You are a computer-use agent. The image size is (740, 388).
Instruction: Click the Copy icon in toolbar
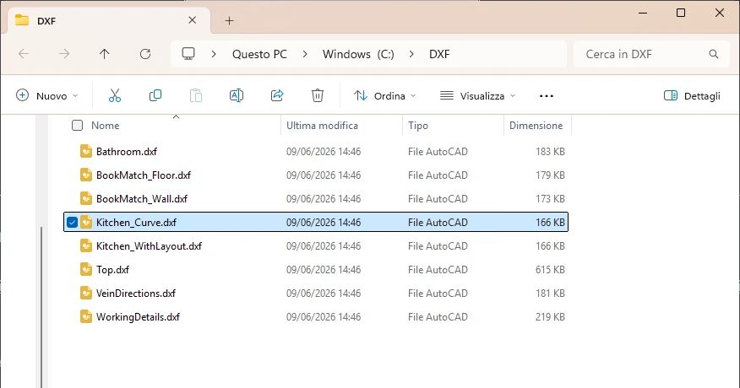pyautogui.click(x=155, y=95)
